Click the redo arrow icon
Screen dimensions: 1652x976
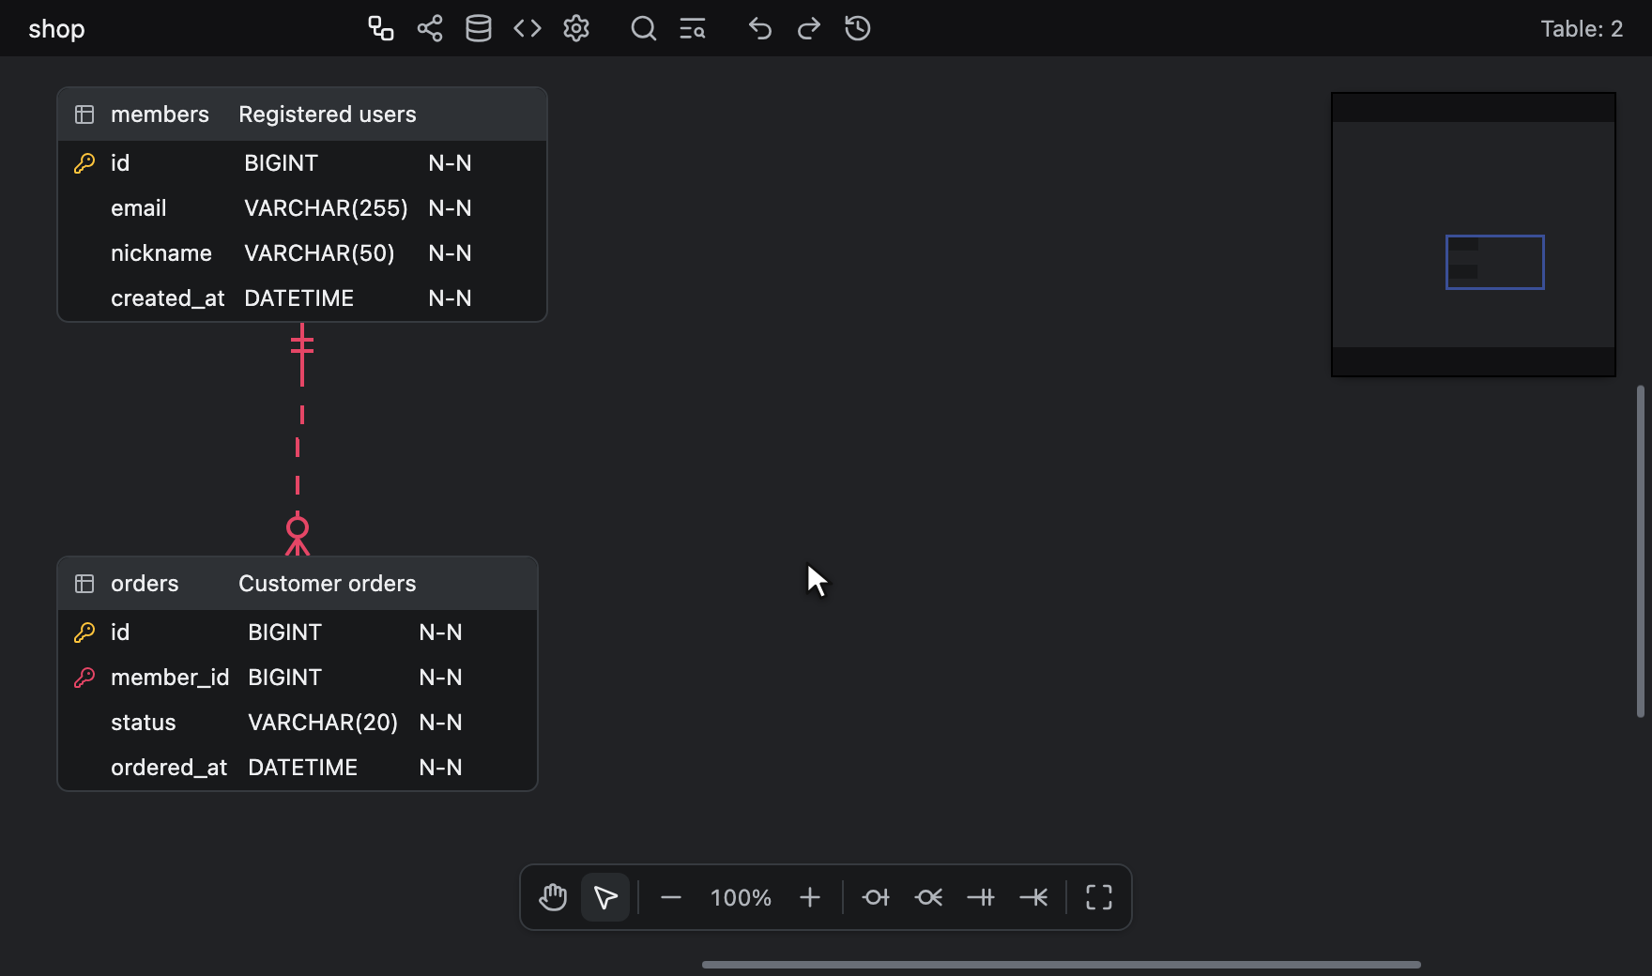(809, 28)
